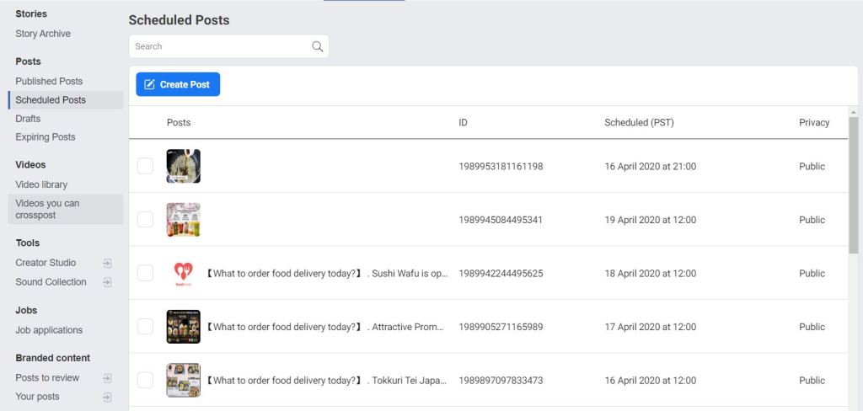The width and height of the screenshot is (863, 411).
Task: Open the Video library page
Action: click(x=41, y=184)
